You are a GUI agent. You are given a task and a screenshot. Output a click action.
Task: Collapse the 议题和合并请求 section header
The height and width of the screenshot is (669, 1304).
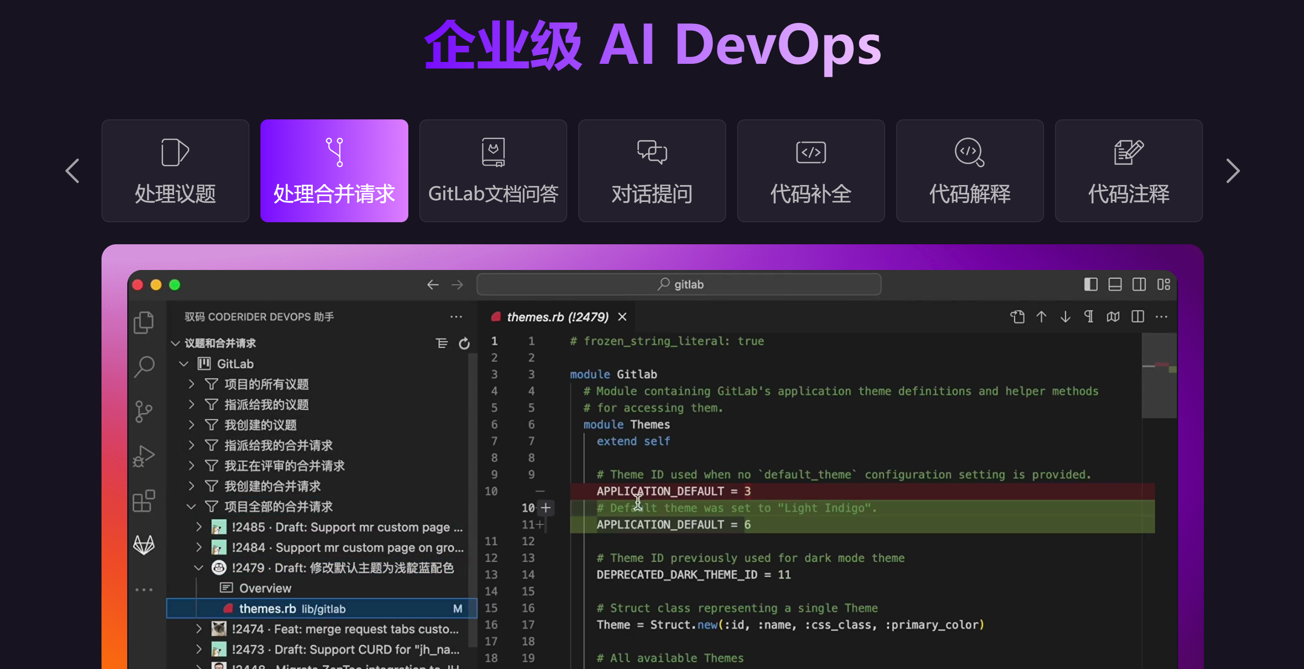175,343
